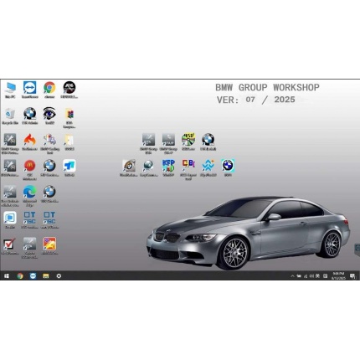Click the Windows Start button
The height and width of the screenshot is (360, 360).
pos(7,276)
